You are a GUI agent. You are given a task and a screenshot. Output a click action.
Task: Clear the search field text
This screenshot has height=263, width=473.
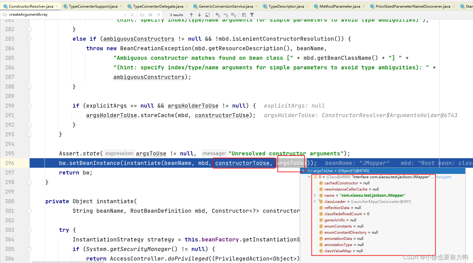point(125,15)
